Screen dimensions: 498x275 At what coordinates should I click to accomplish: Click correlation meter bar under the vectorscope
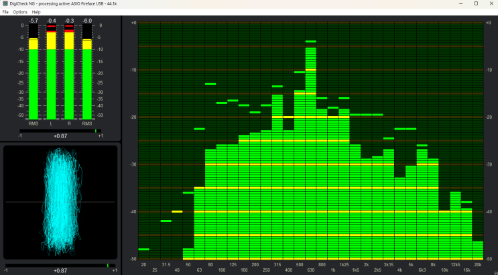[60, 265]
